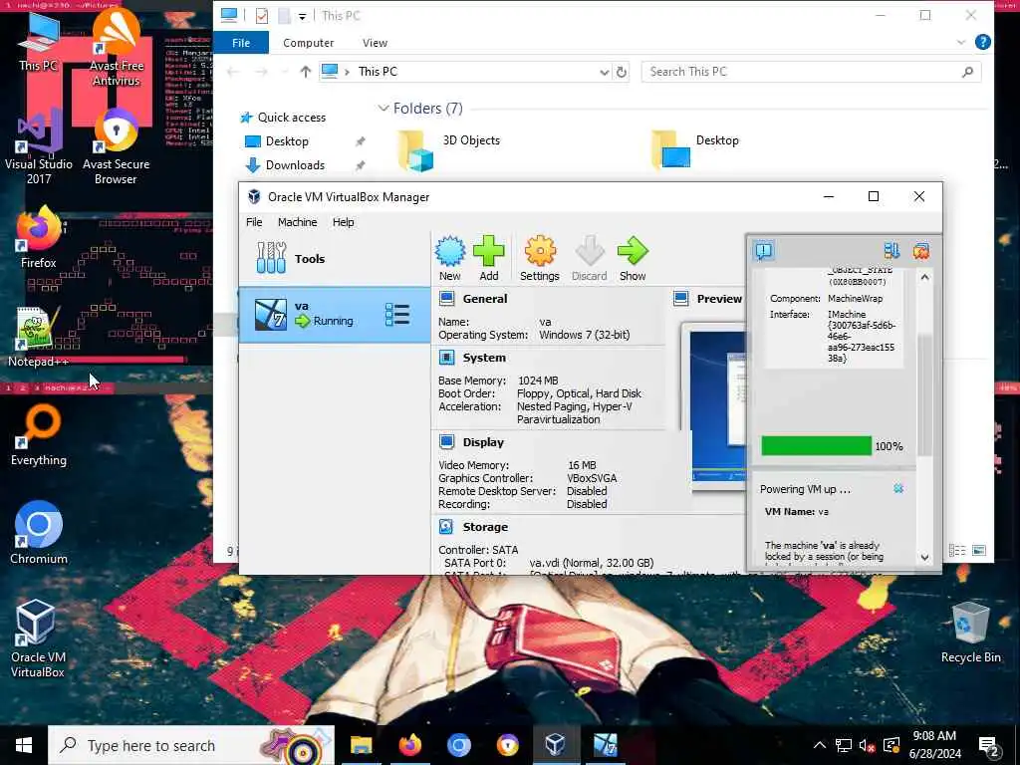This screenshot has height=765, width=1020.
Task: Click the File Explorer icon in the taskbar
Action: [361, 745]
